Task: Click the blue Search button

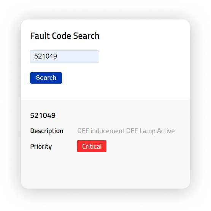Action: coord(46,78)
